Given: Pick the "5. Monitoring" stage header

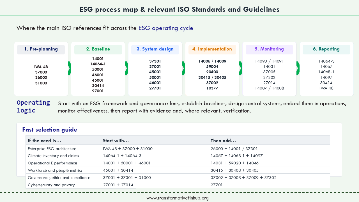Looking at the screenshot, I should point(269,49).
